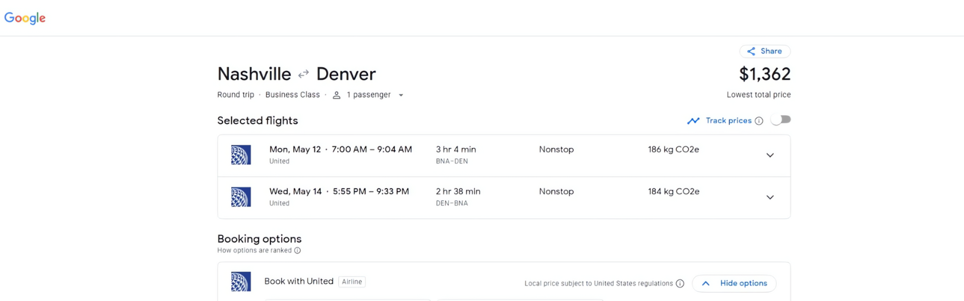Click the Google logo
Screen dimensions: 964x301
click(25, 18)
